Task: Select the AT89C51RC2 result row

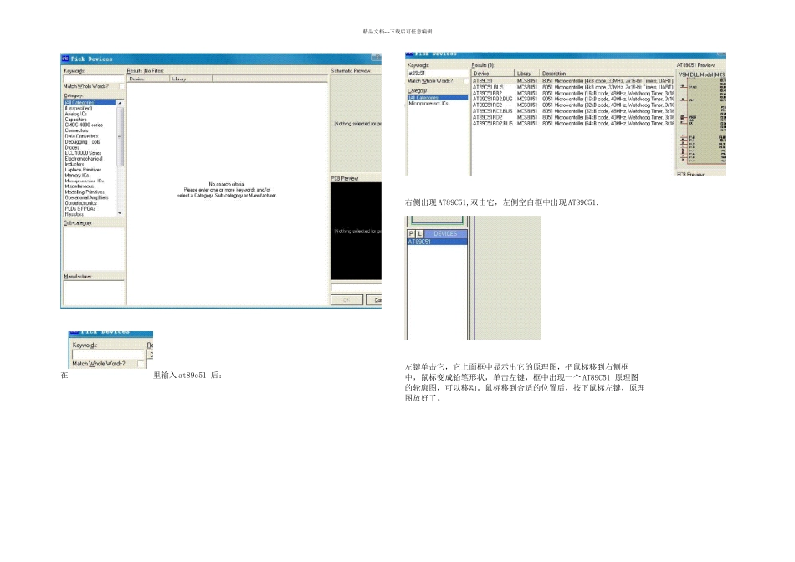Action: pyautogui.click(x=572, y=105)
